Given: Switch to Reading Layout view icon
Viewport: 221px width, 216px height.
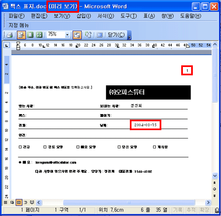Looking at the screenshot, I should tap(32, 202).
